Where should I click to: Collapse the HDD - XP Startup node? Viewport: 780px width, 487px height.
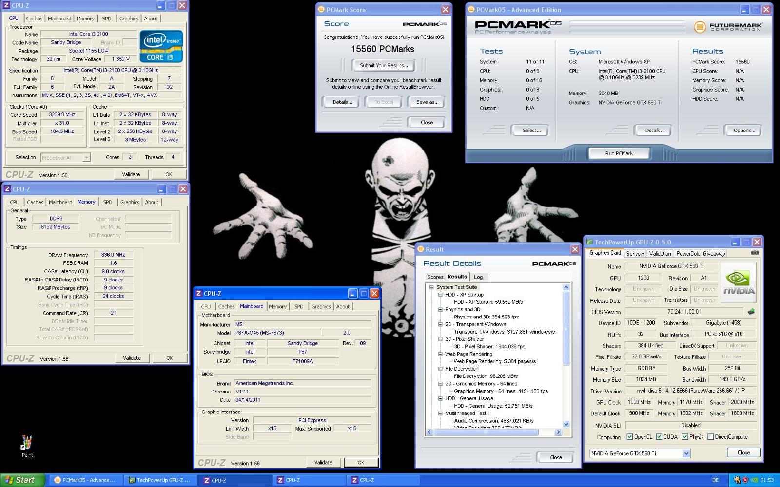point(440,295)
